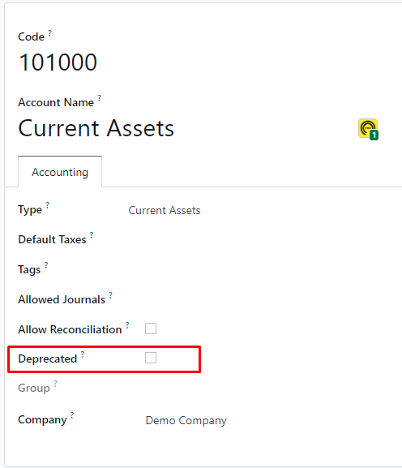Click the help icon beside Default Taxes

pos(92,235)
